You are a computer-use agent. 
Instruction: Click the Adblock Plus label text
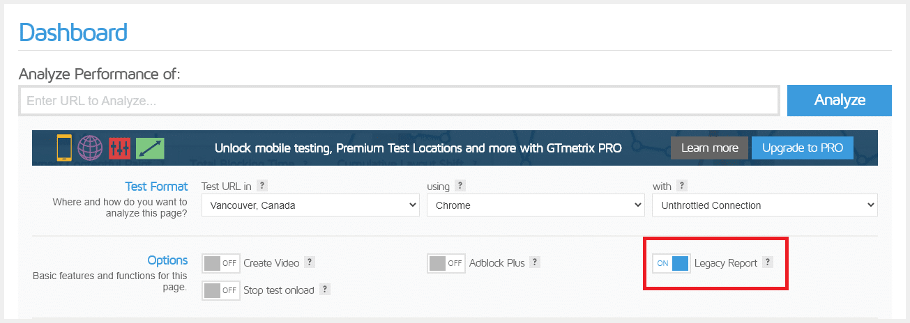[497, 263]
